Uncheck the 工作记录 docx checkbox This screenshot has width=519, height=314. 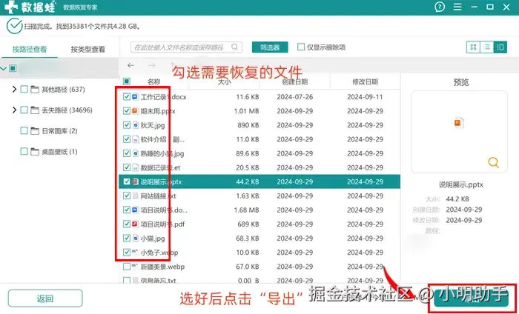coord(127,97)
